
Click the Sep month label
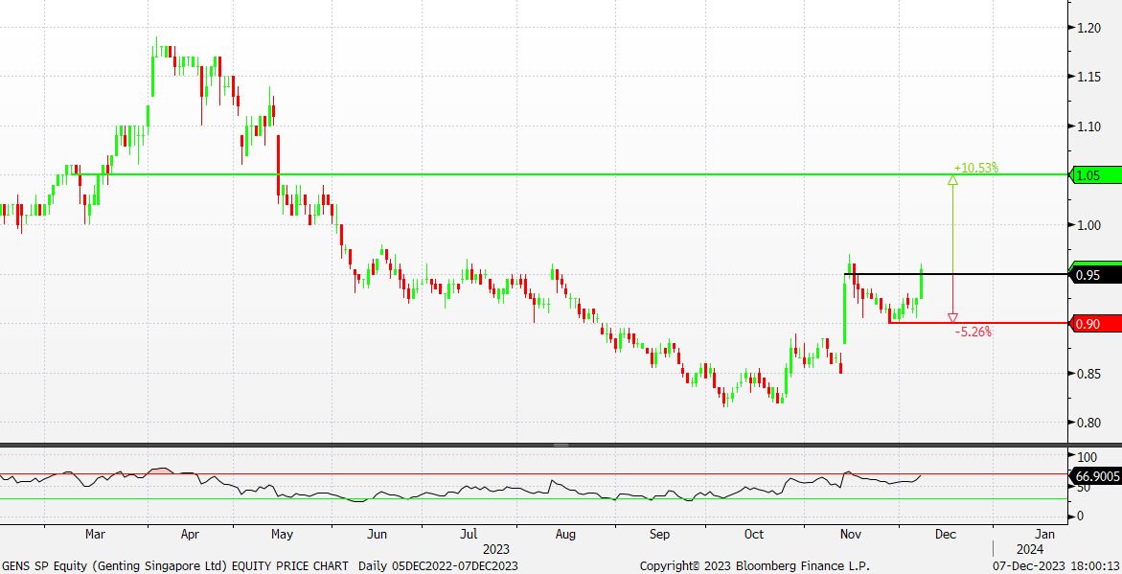659,534
